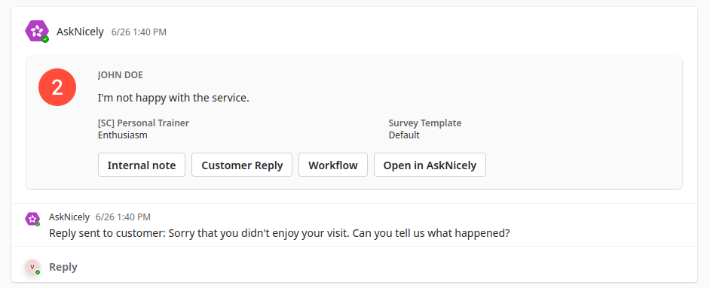
Task: Click the [SC] Personal Trainer field label
Action: pos(143,123)
